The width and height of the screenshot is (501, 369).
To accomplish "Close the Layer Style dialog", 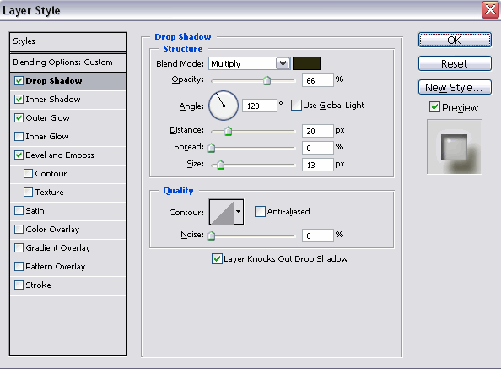I will coord(490,10).
